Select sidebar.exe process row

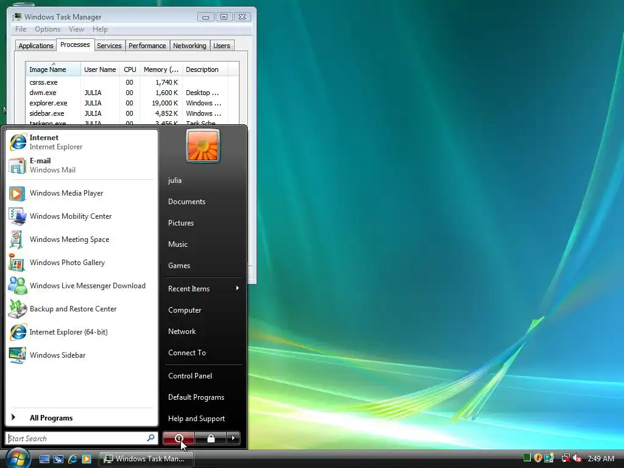132,113
